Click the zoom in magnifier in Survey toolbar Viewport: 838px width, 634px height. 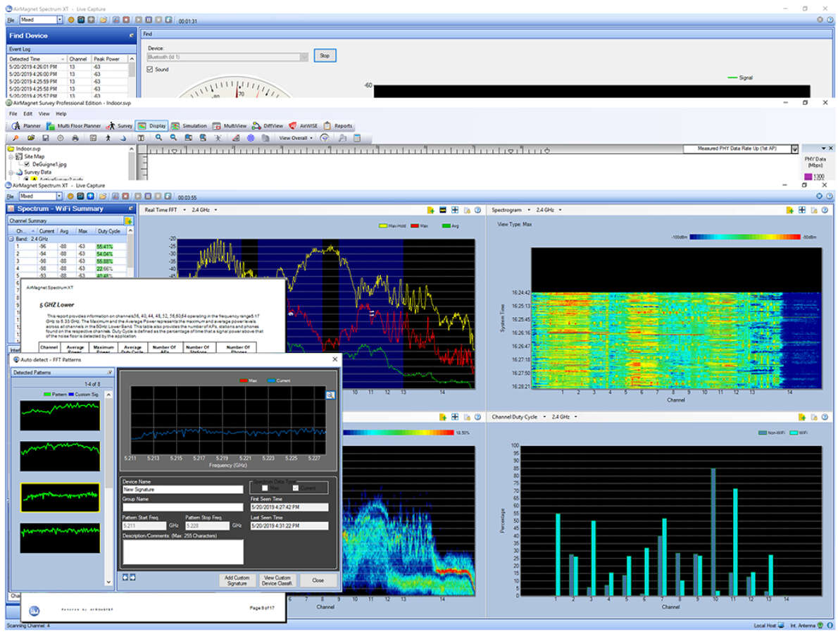tap(158, 138)
